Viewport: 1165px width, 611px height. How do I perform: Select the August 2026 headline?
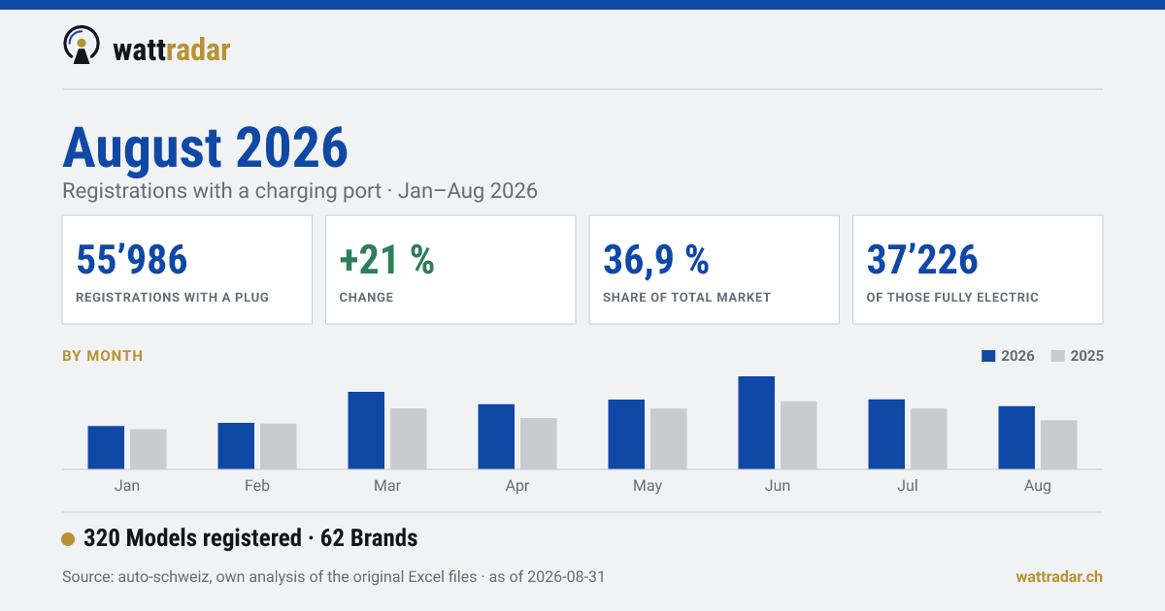coord(205,147)
